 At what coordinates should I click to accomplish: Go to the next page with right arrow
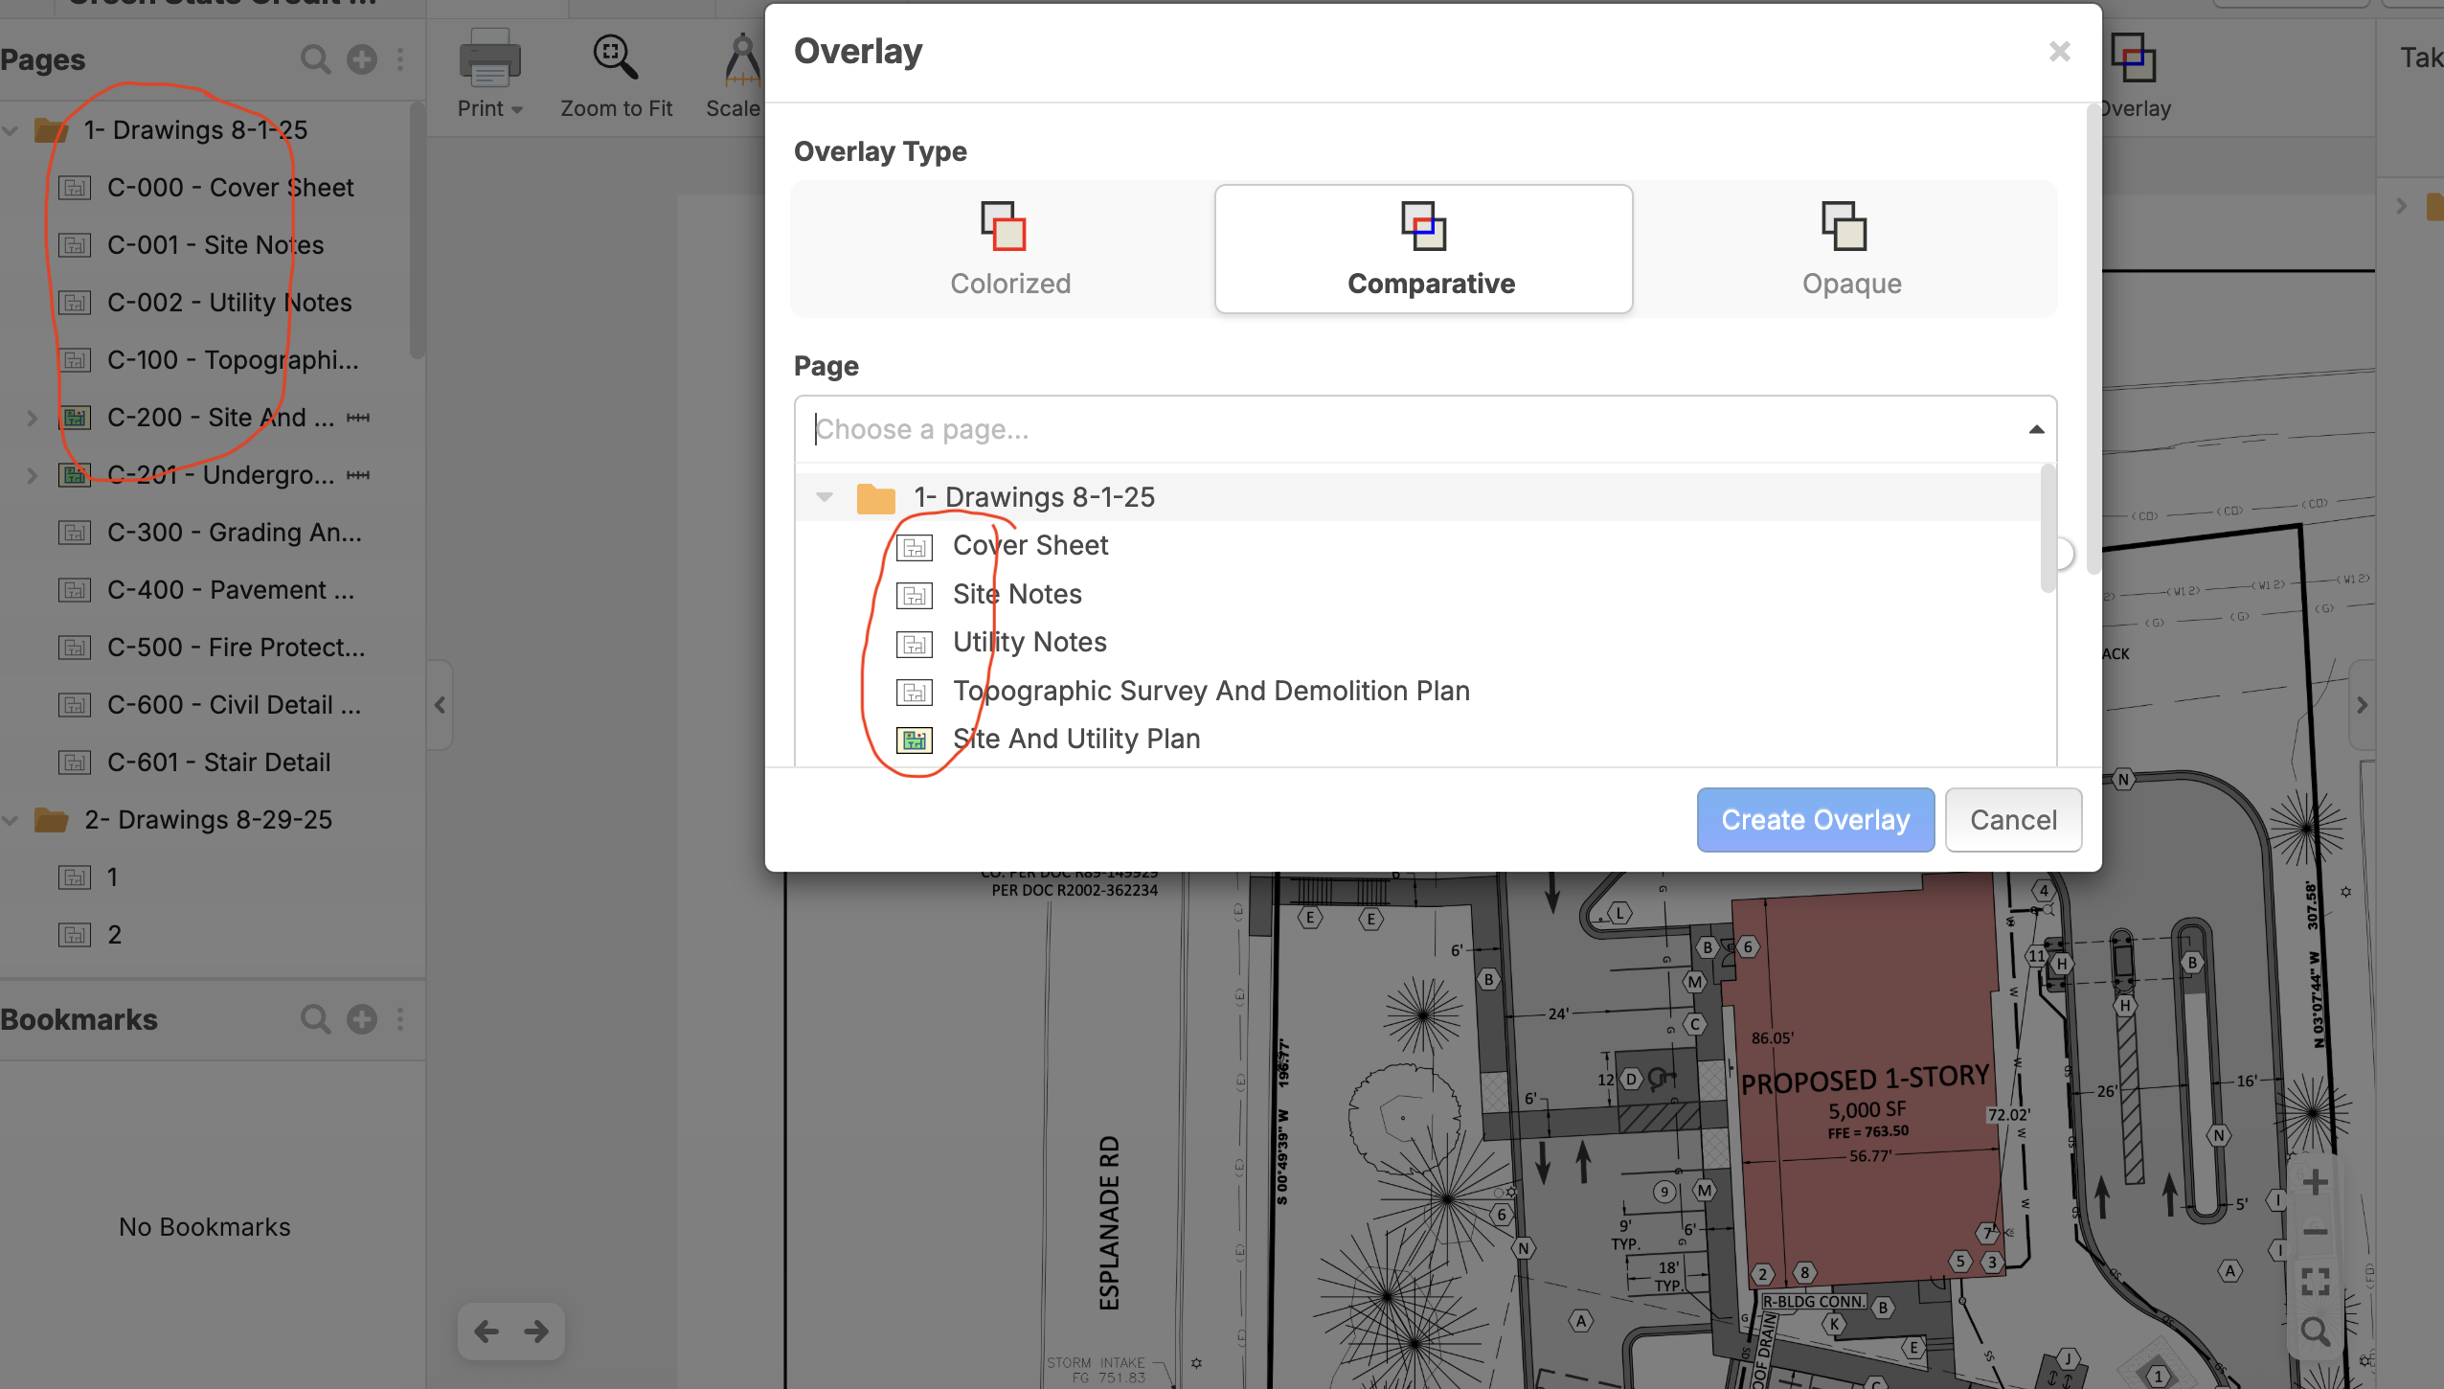pos(536,1332)
